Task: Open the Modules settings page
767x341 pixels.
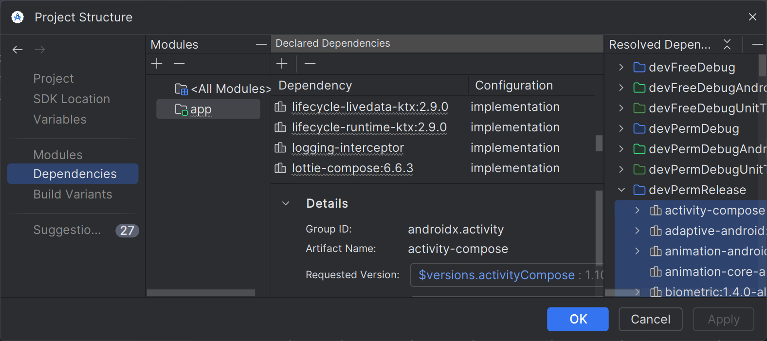Action: (x=58, y=155)
